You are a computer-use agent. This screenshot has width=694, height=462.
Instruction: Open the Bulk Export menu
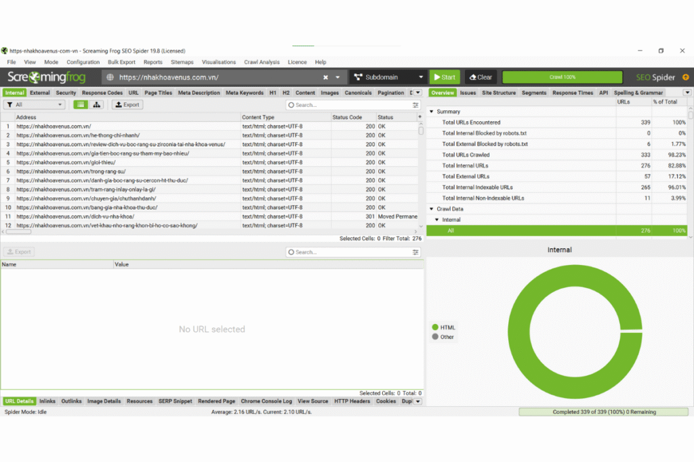click(121, 62)
